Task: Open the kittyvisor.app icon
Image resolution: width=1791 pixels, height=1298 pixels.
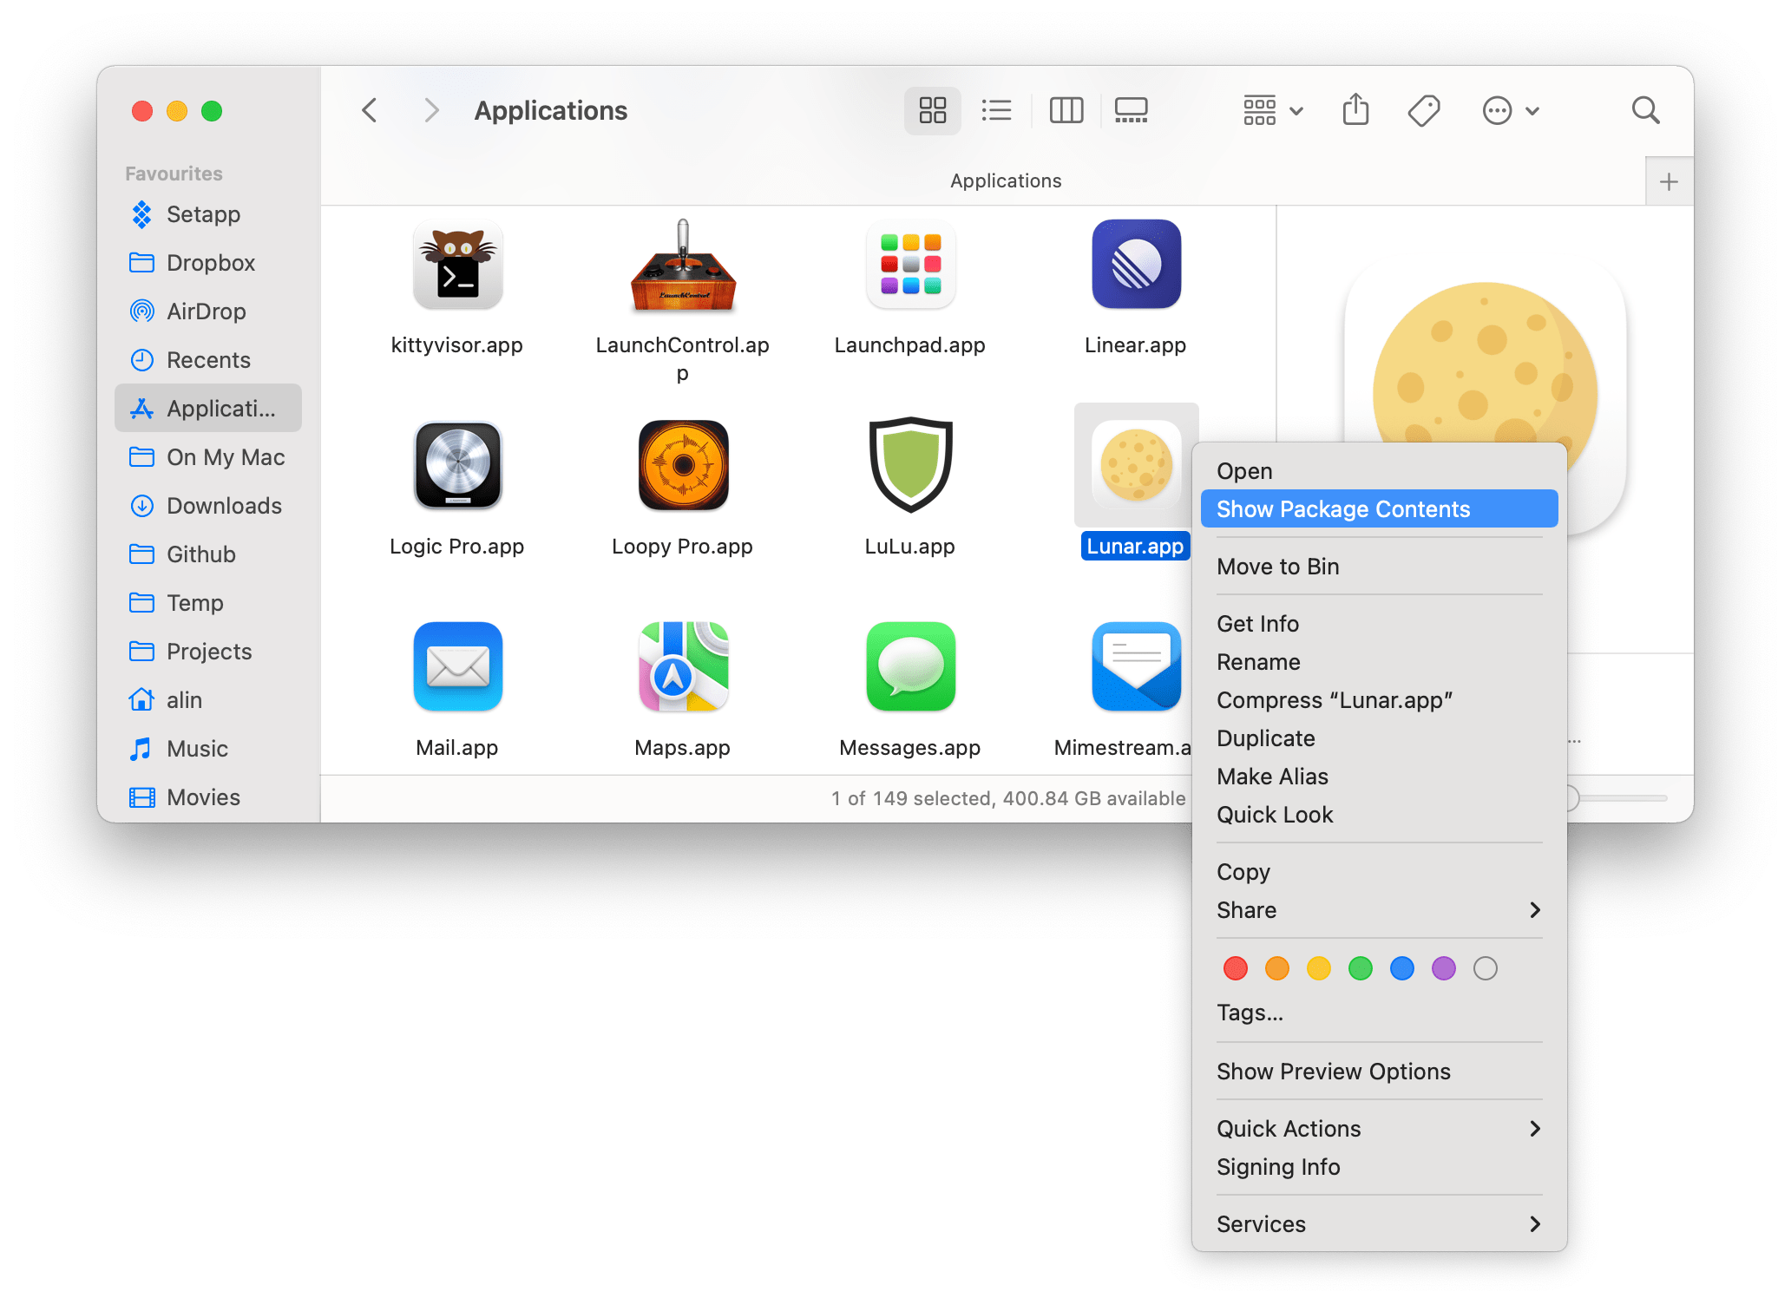Action: (x=457, y=265)
